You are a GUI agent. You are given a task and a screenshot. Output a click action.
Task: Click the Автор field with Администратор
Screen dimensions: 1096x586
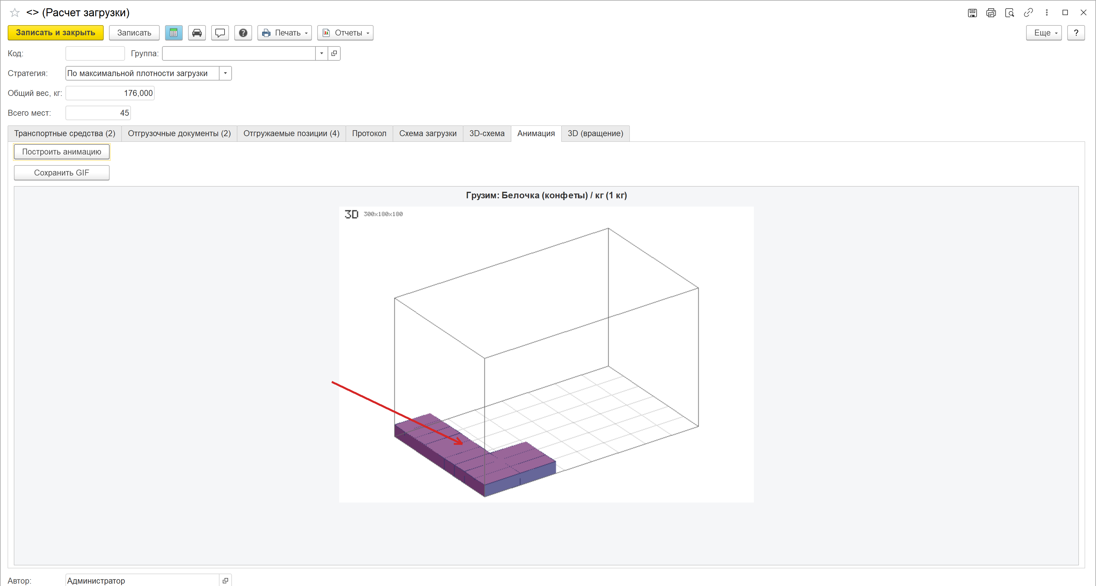pos(142,580)
